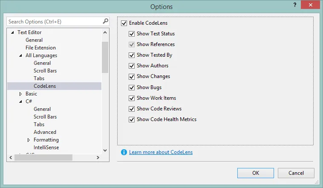Toggle Show Authors checkbox
The height and width of the screenshot is (188, 323).
[x=132, y=66]
